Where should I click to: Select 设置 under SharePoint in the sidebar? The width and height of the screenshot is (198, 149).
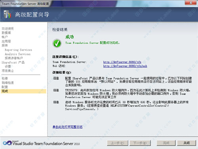pos(8,66)
